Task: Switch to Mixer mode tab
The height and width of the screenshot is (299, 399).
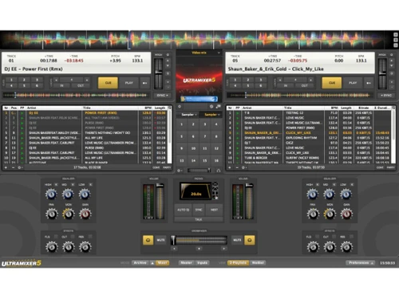Action: (x=162, y=263)
